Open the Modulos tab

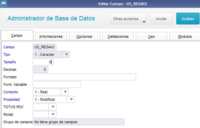click(185, 36)
